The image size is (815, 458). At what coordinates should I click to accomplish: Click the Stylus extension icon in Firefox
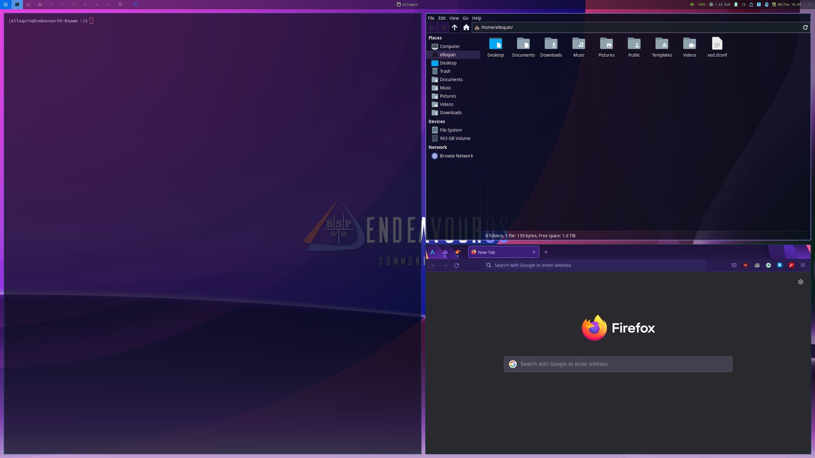click(779, 265)
